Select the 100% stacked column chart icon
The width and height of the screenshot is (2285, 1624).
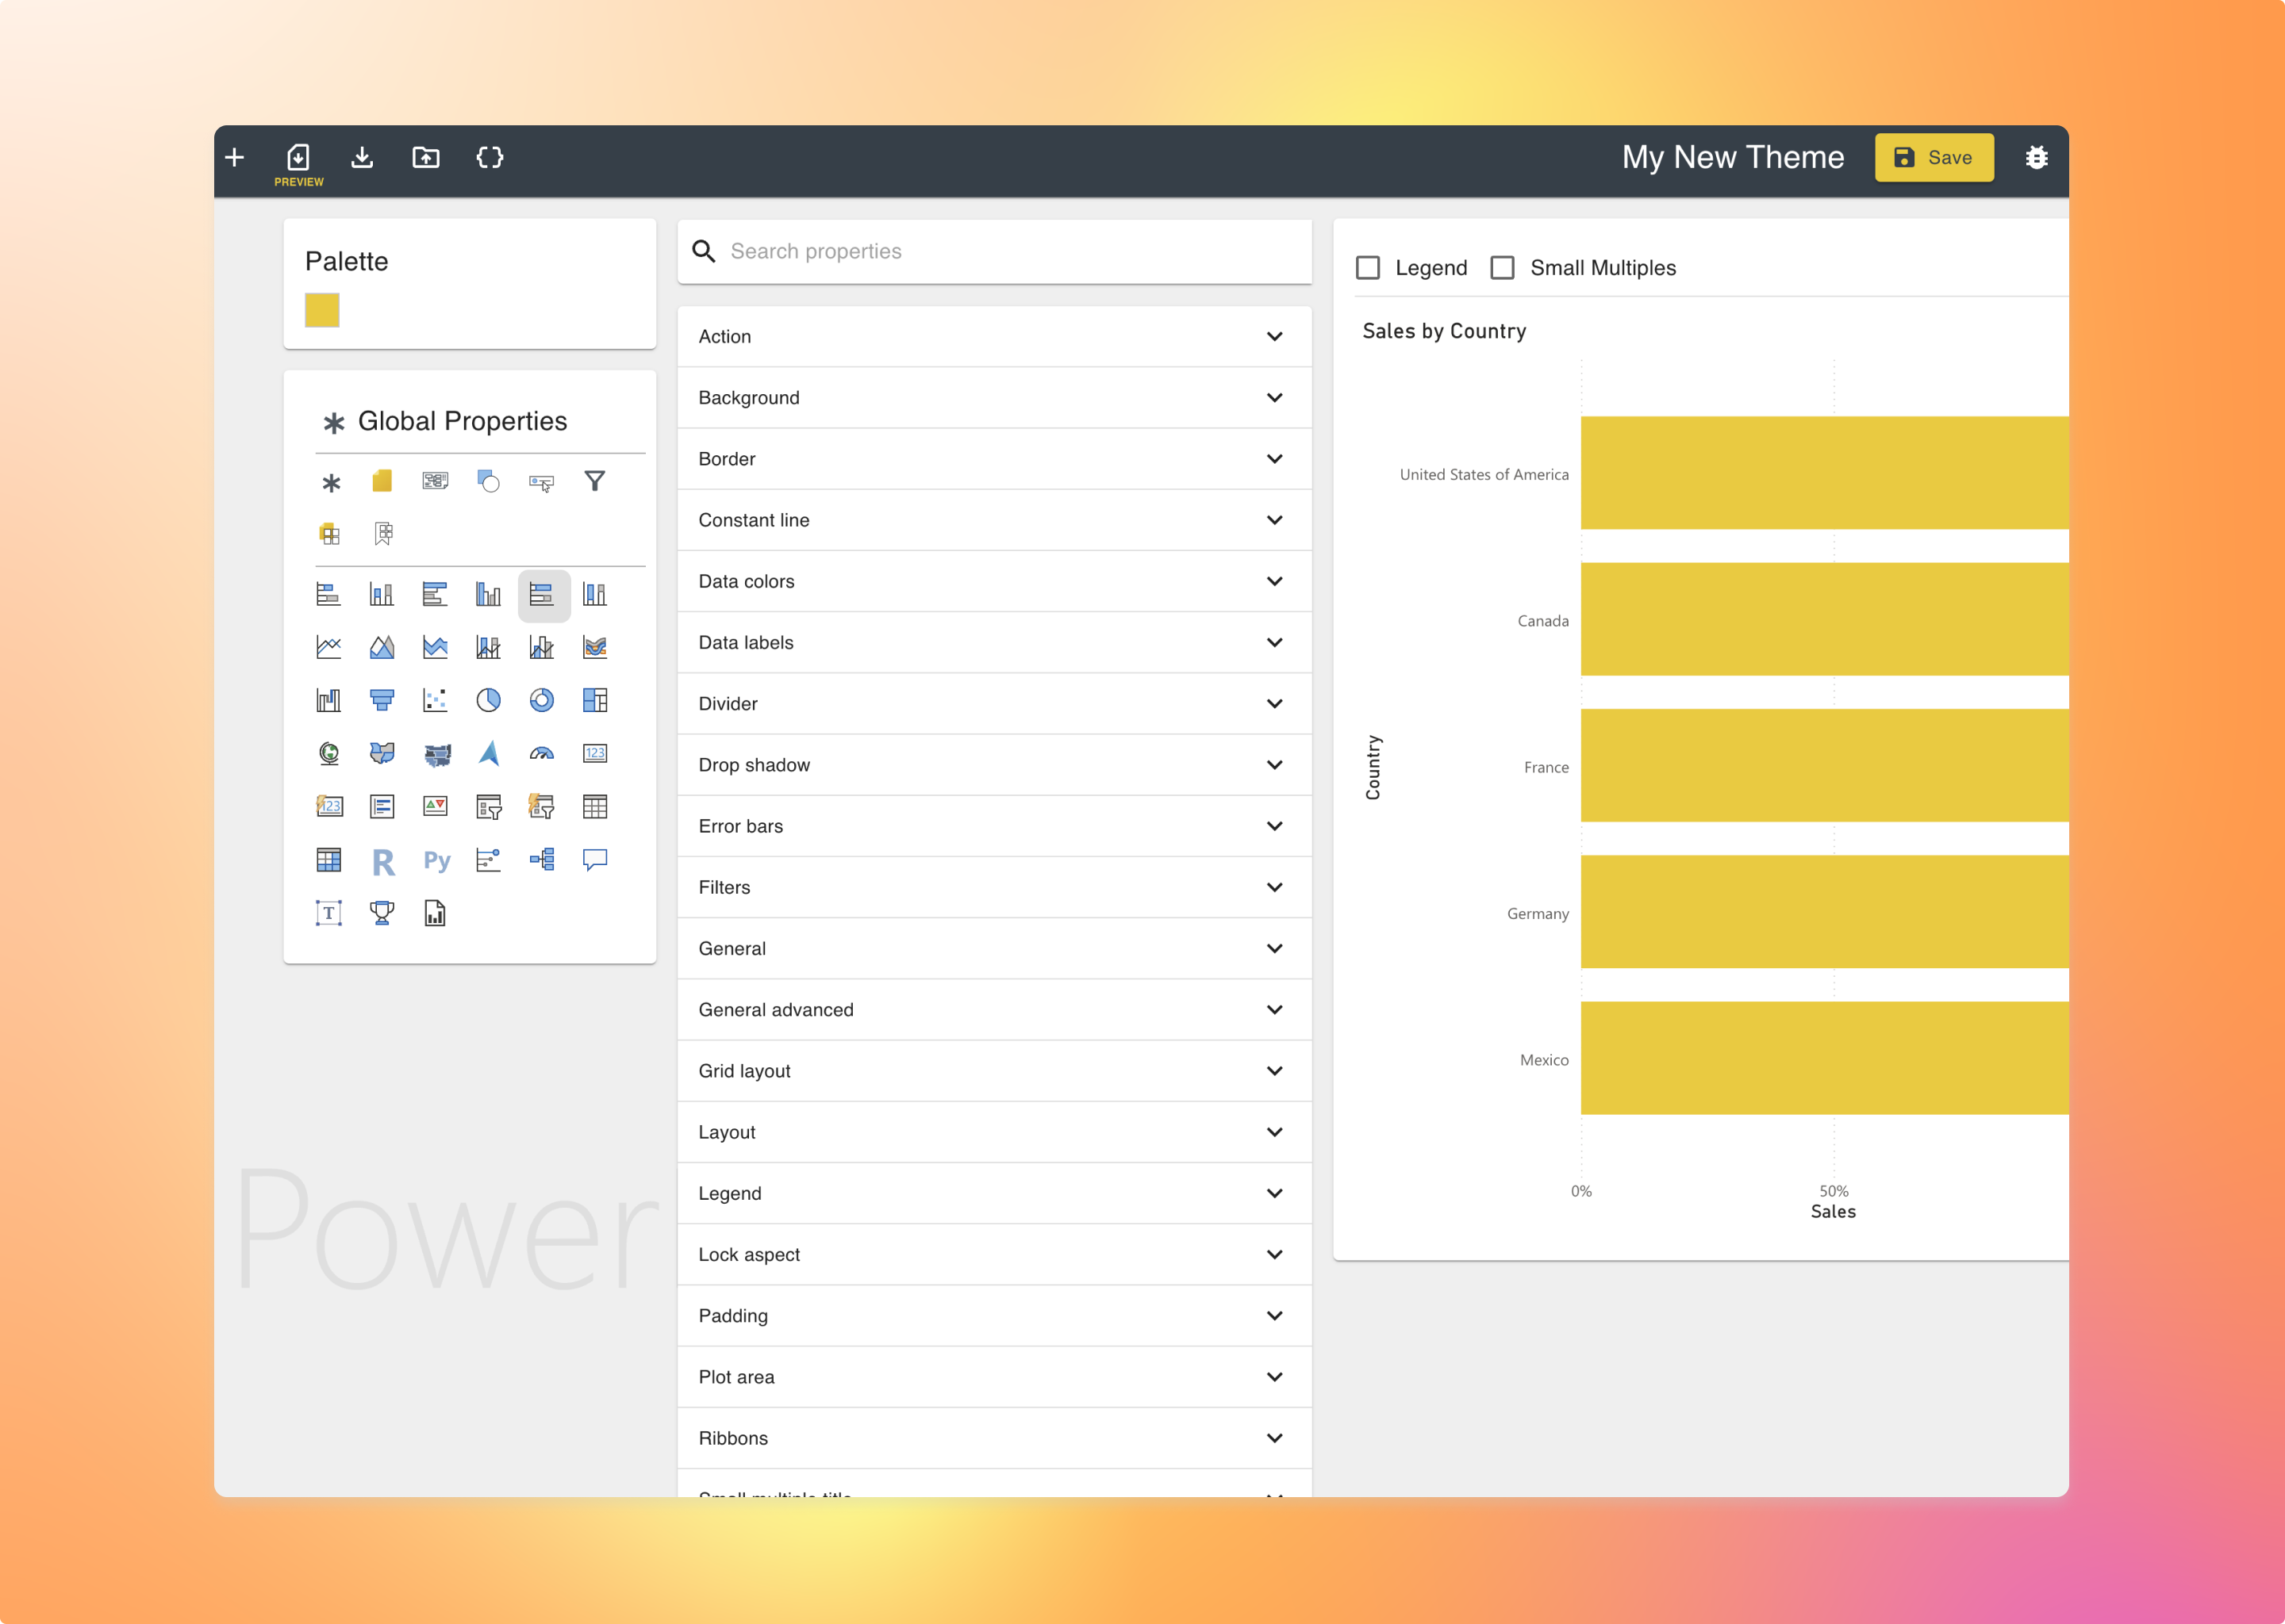[594, 595]
